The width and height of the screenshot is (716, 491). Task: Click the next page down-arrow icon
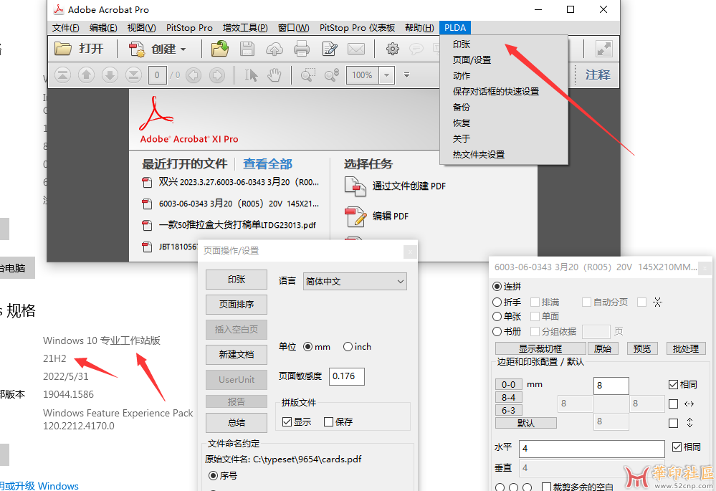(x=110, y=75)
